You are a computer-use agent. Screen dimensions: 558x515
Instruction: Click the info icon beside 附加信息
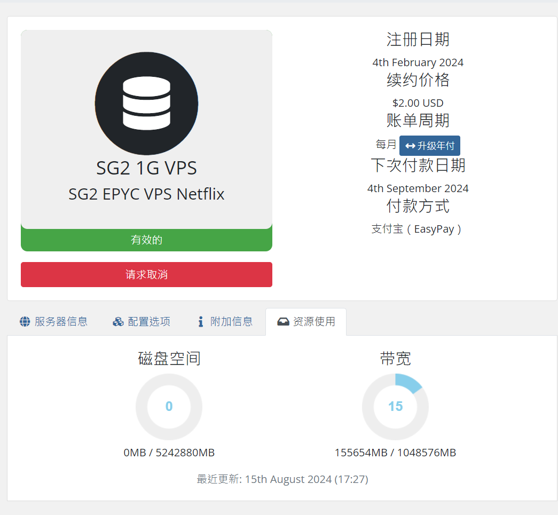coord(201,321)
